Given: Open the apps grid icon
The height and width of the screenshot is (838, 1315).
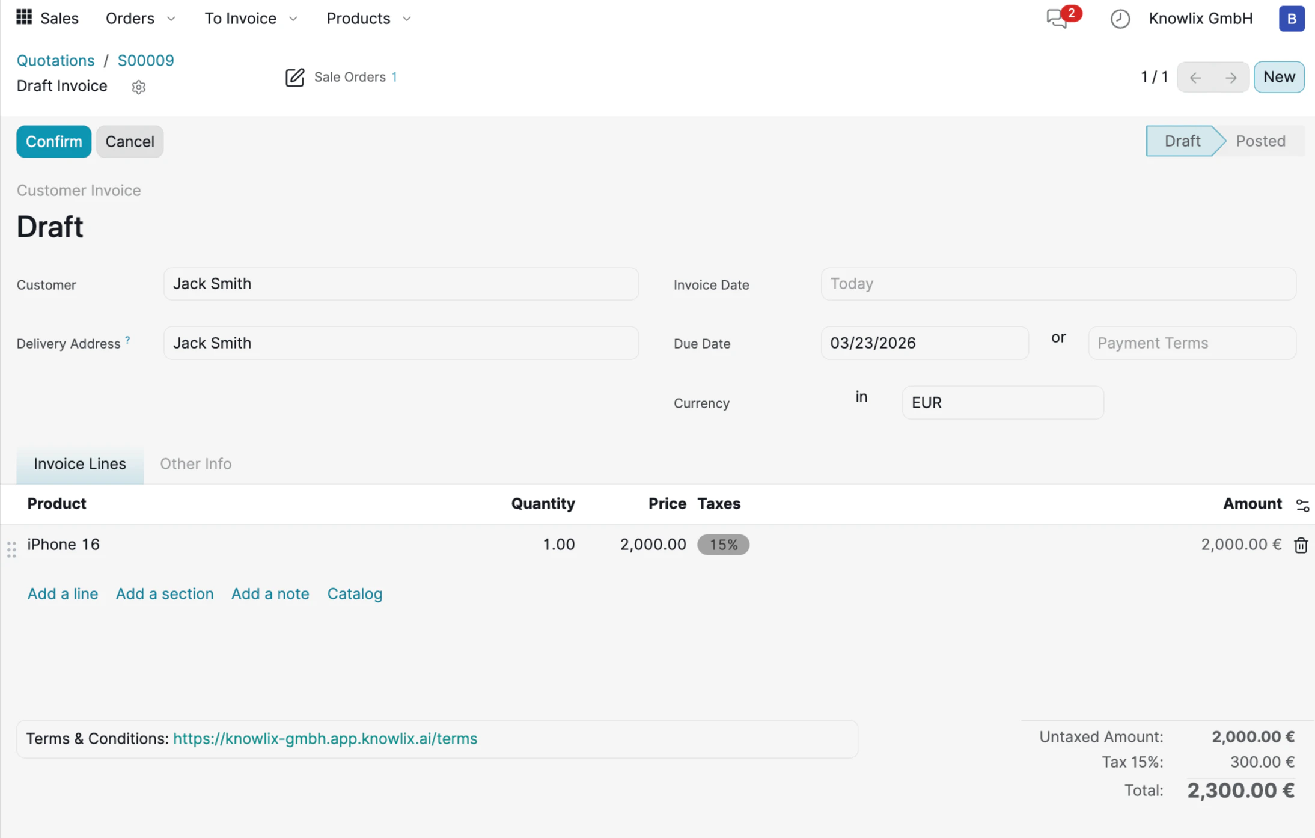Looking at the screenshot, I should pyautogui.click(x=23, y=17).
